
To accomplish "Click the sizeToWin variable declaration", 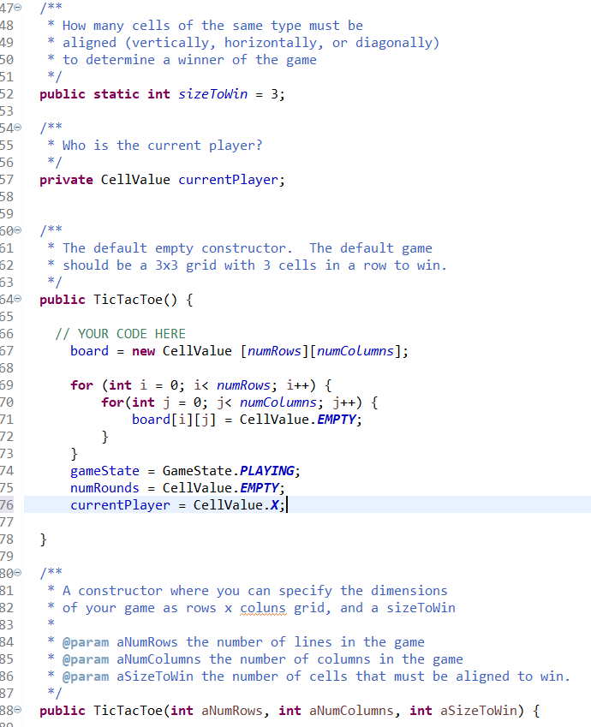I will pos(213,94).
